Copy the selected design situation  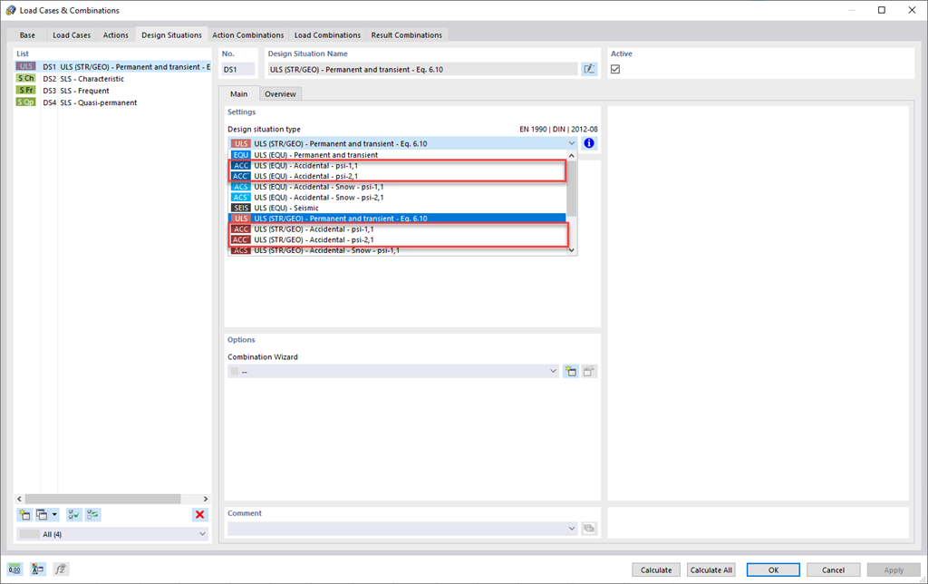pos(41,514)
